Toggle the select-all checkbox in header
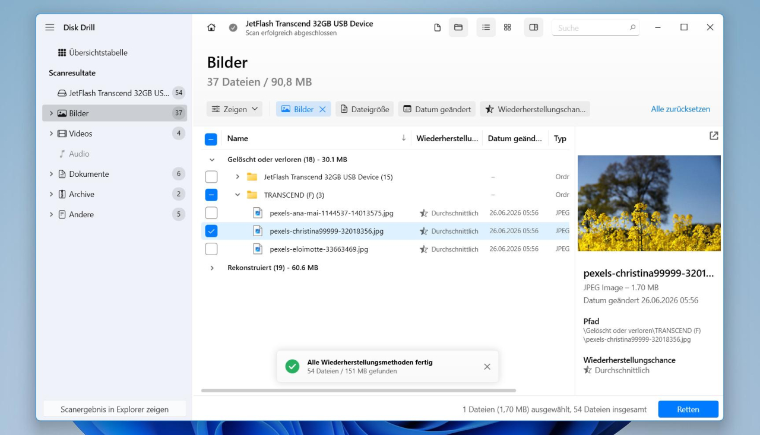Image resolution: width=760 pixels, height=435 pixels. point(211,139)
